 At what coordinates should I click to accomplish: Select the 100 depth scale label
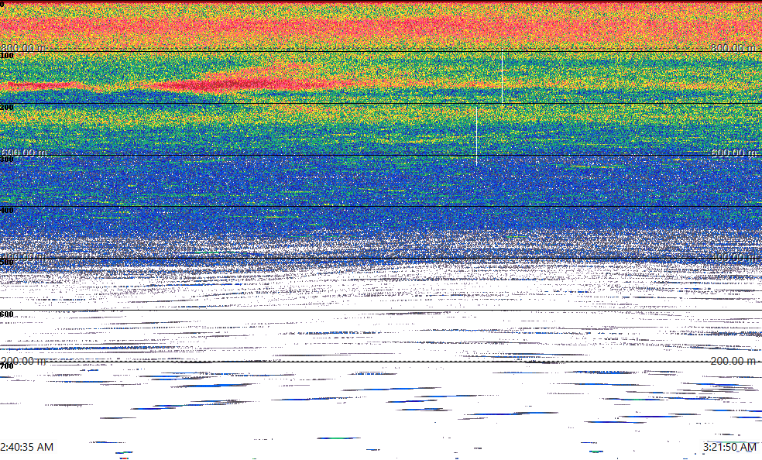tap(7, 56)
